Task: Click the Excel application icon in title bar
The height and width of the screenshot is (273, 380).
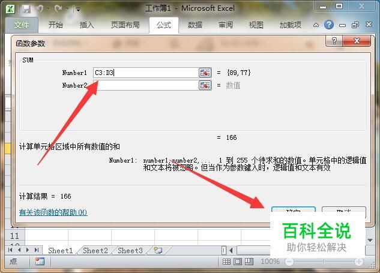Action: coord(10,9)
